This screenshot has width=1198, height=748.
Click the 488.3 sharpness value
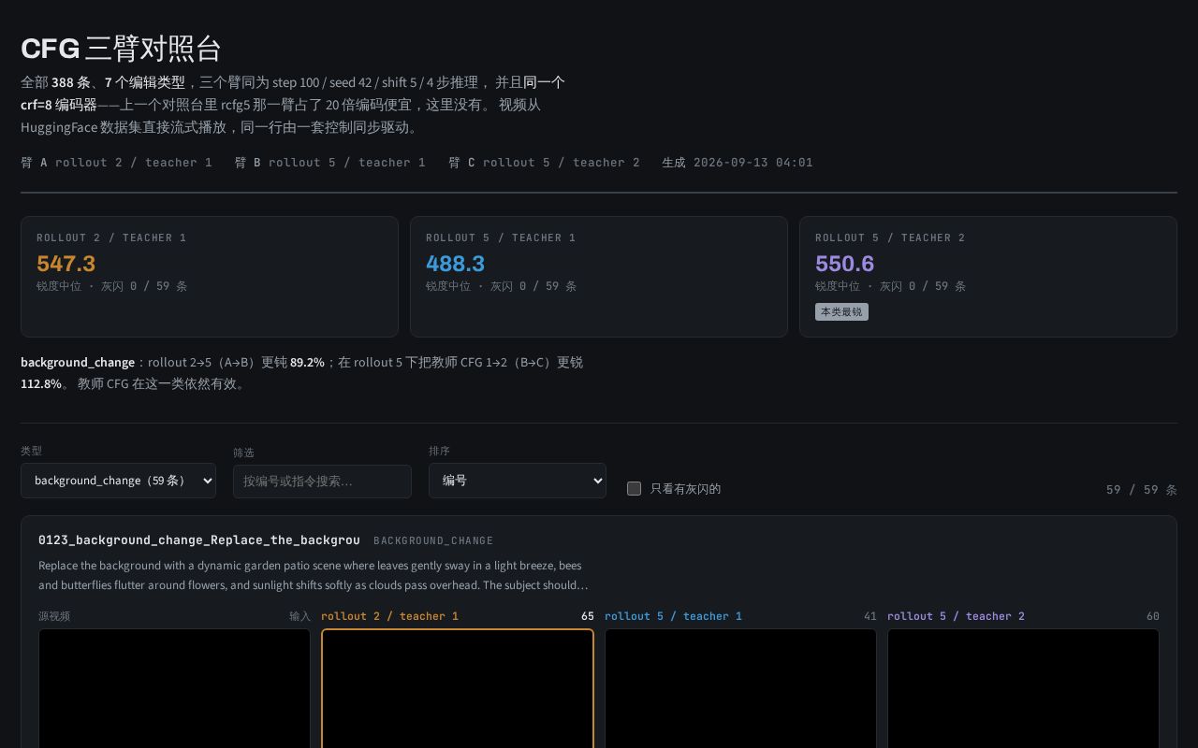point(455,264)
